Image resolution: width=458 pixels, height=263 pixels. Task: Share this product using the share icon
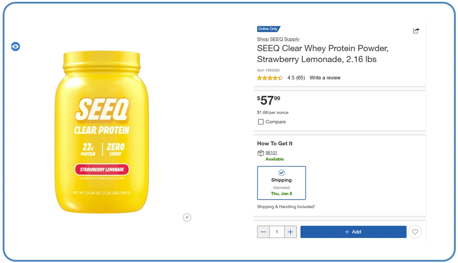416,31
